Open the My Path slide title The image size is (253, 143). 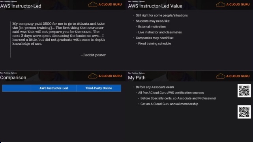(137, 78)
